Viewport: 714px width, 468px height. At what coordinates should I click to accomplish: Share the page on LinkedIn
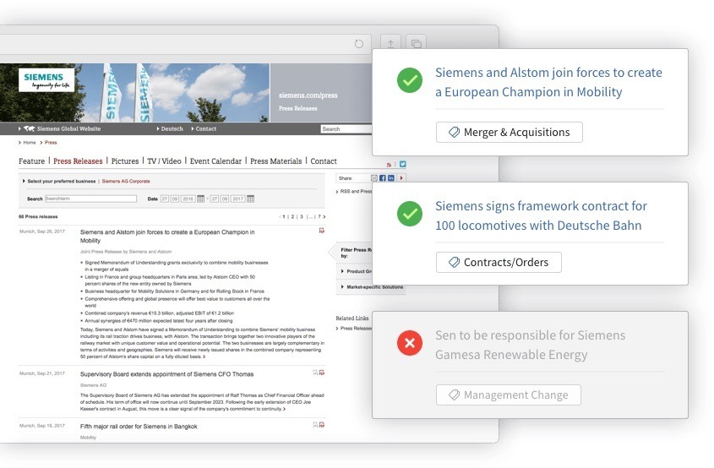click(390, 178)
